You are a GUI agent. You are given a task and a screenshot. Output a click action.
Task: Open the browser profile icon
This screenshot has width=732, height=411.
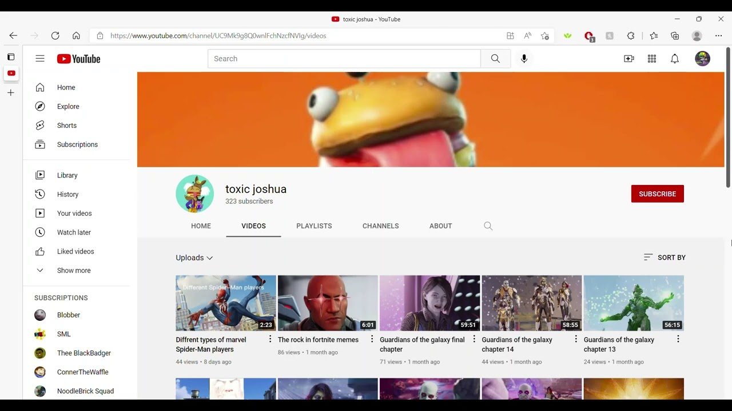click(x=697, y=35)
